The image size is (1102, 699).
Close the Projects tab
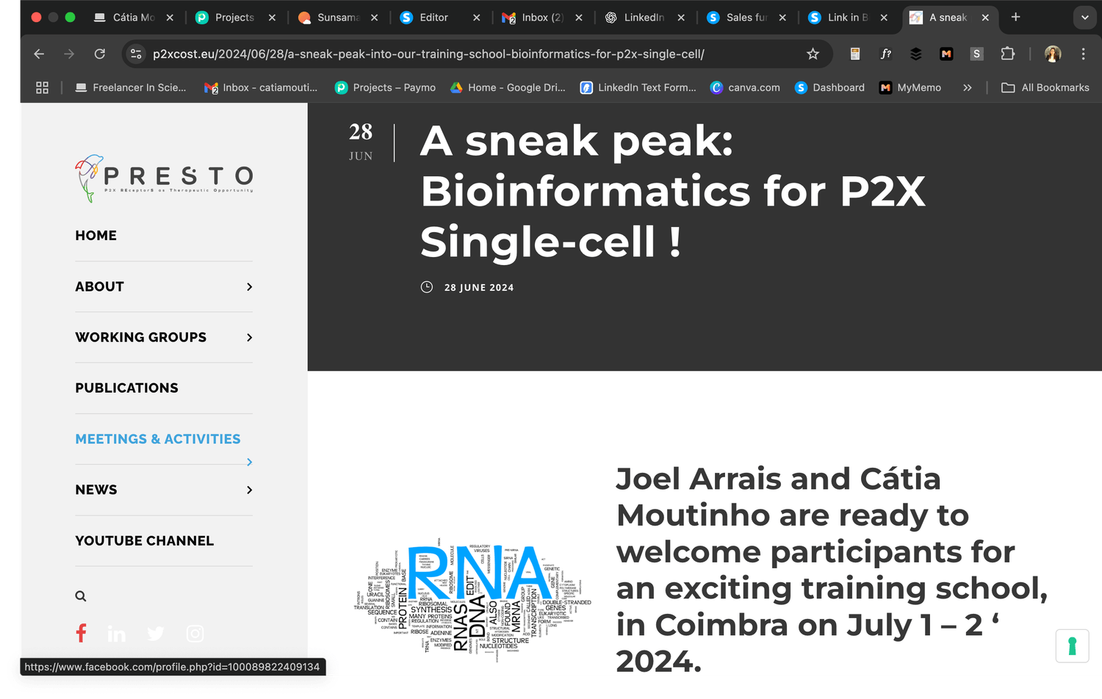point(272,18)
